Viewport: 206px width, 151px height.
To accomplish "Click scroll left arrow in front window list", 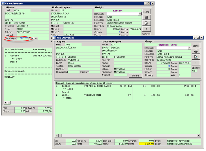I will pyautogui.click(x=57, y=135).
